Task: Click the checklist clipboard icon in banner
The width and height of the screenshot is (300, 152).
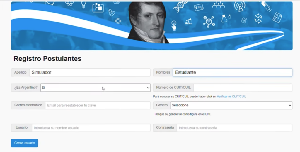Action: click(x=277, y=18)
